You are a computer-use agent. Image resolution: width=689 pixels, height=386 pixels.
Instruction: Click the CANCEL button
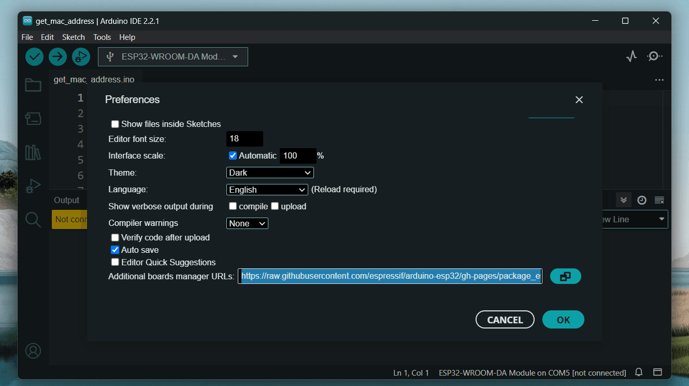tap(505, 320)
